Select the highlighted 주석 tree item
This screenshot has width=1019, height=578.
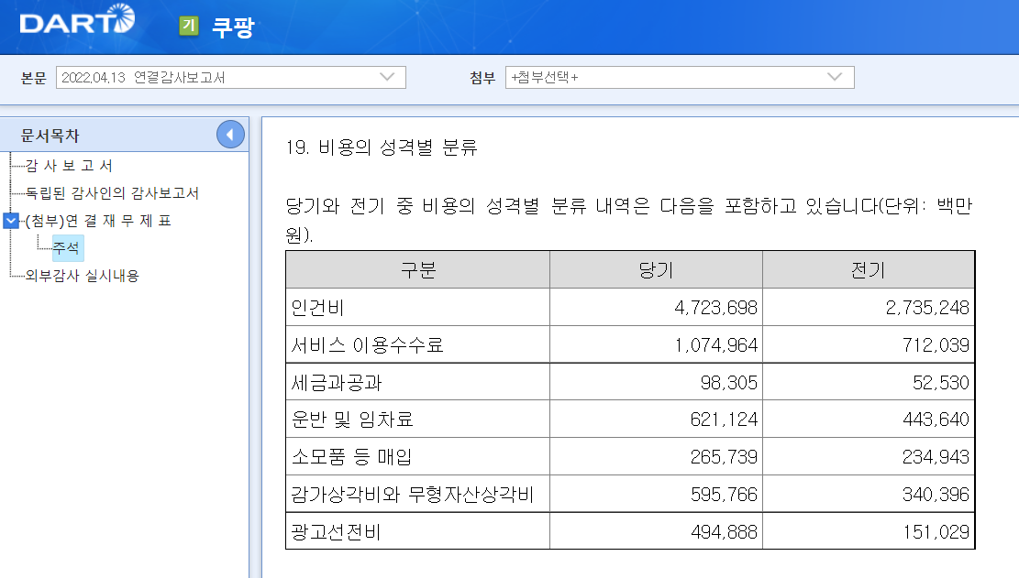tap(68, 248)
